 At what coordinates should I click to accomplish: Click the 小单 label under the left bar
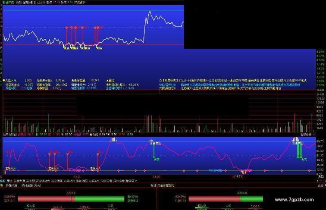110,206
